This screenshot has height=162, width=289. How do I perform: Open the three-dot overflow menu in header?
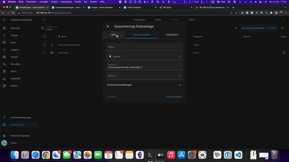[283, 20]
